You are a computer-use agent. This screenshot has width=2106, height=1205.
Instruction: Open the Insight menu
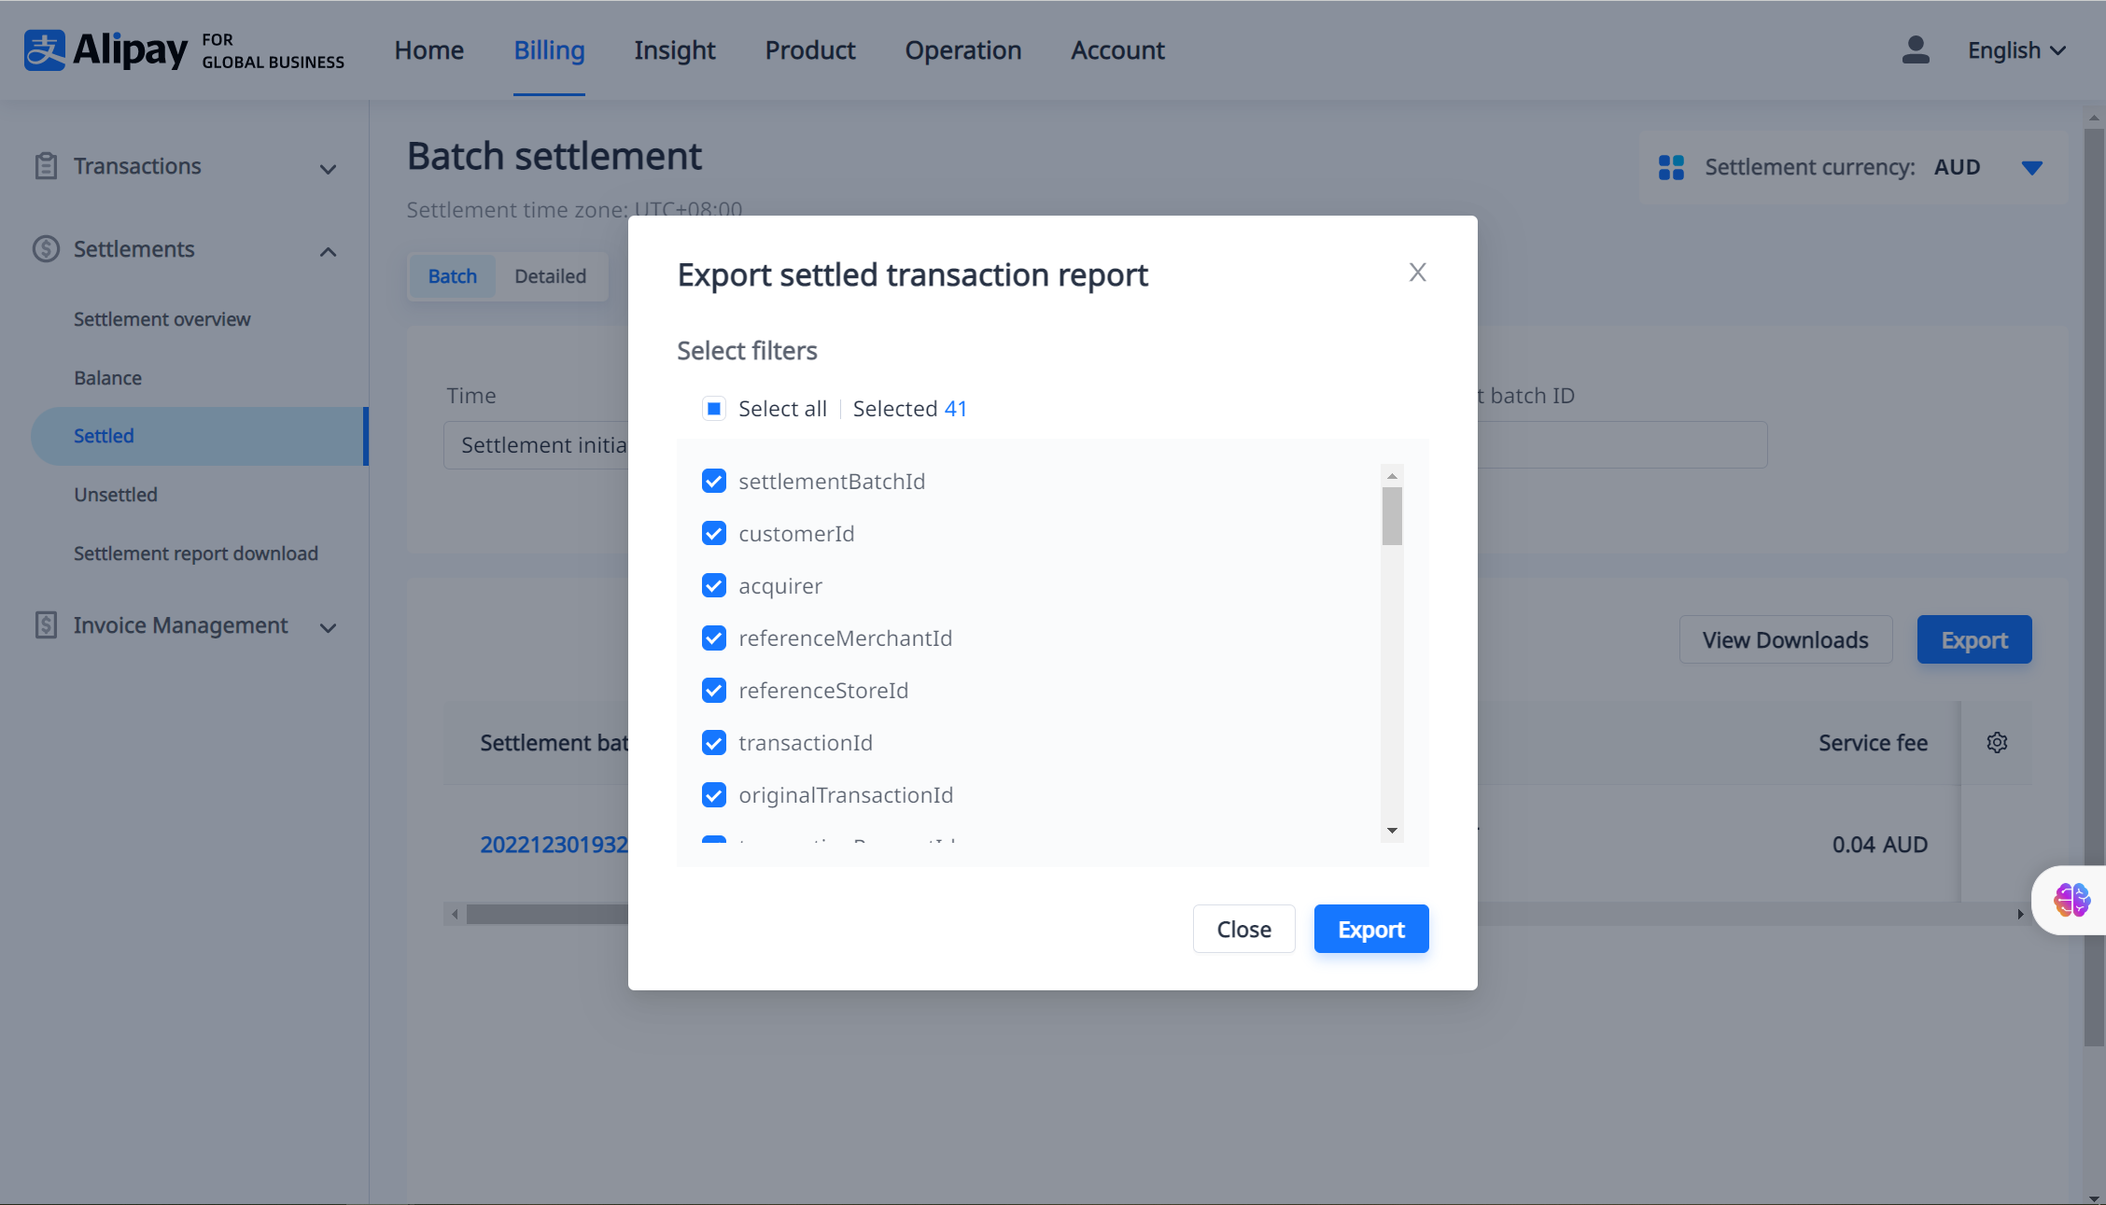point(674,50)
